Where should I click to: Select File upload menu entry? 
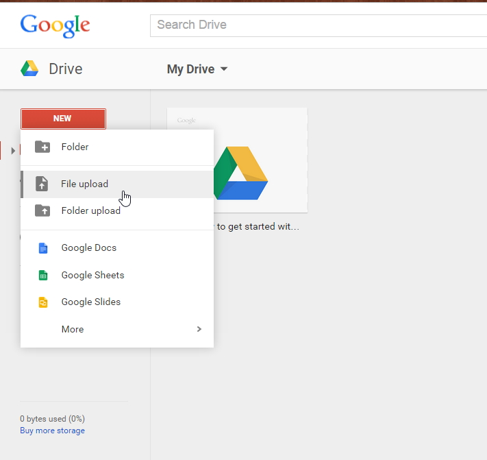click(x=117, y=184)
